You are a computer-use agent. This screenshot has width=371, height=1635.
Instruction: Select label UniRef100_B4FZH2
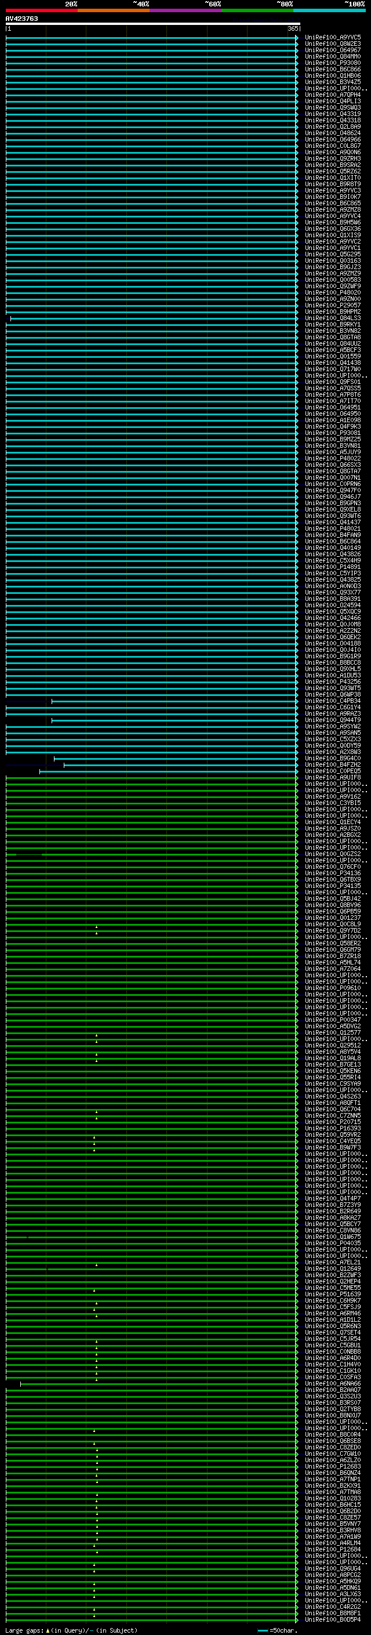coord(333,765)
